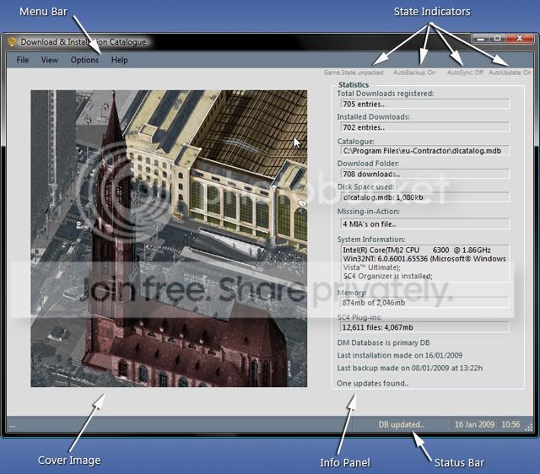540x474 pixels.
Task: Click the '16 Jan 2009' date in status bar
Action: (x=474, y=424)
